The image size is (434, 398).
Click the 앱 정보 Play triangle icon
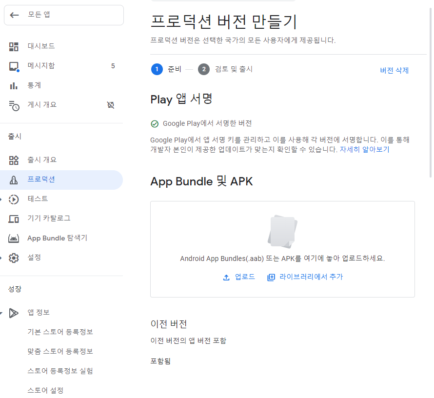tap(14, 313)
